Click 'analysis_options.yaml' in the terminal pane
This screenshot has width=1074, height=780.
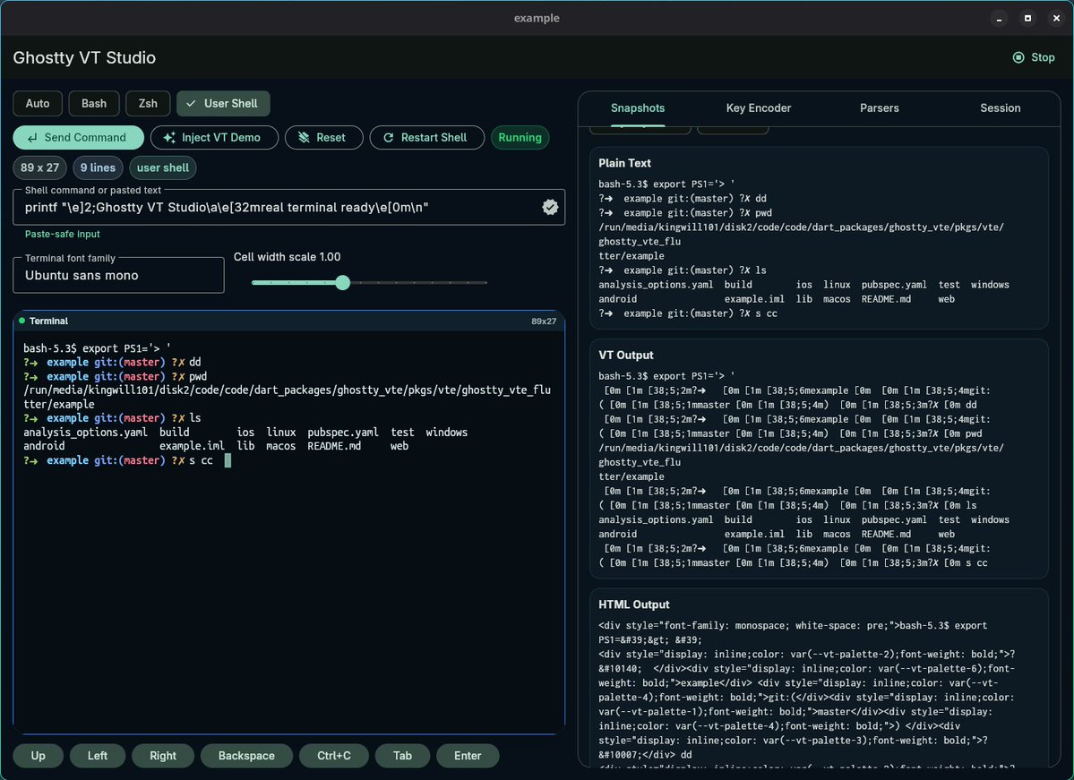click(86, 433)
